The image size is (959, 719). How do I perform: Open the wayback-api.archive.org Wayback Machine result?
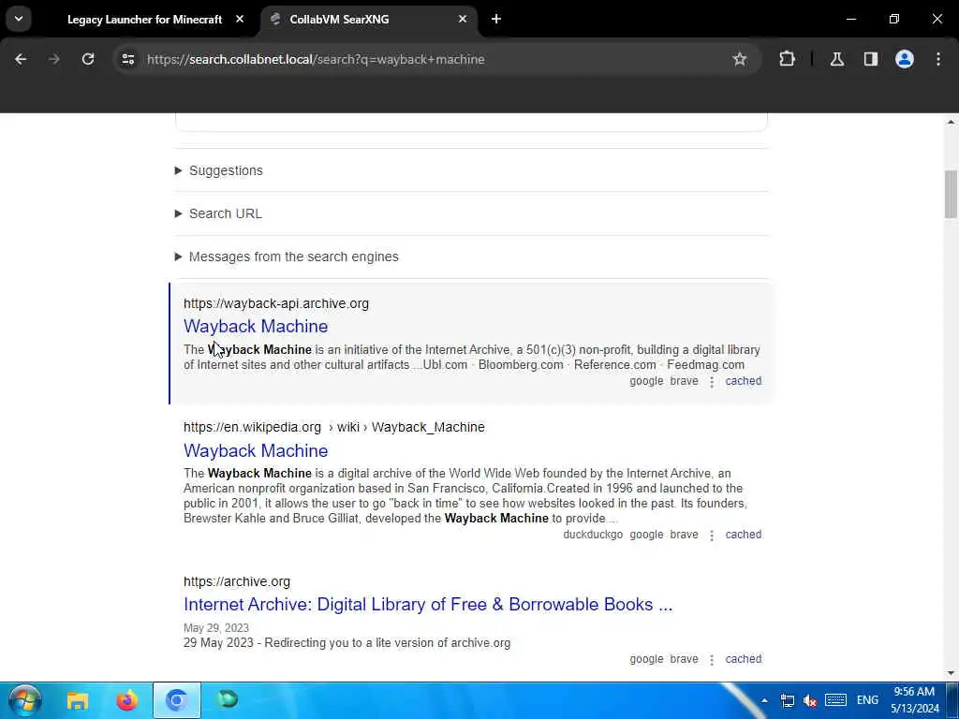pyautogui.click(x=256, y=326)
